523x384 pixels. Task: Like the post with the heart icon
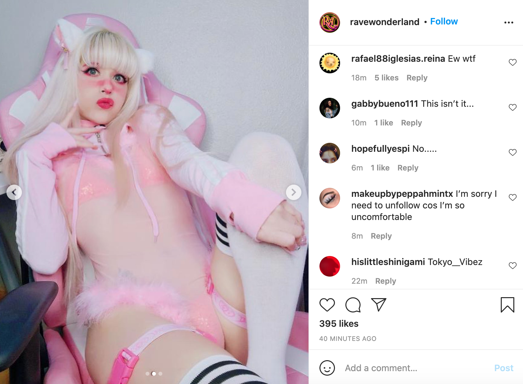tap(327, 305)
